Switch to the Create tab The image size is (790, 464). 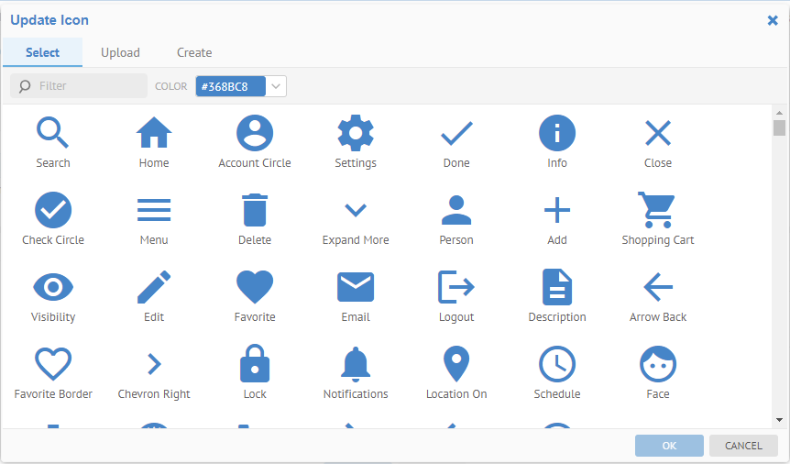tap(194, 52)
